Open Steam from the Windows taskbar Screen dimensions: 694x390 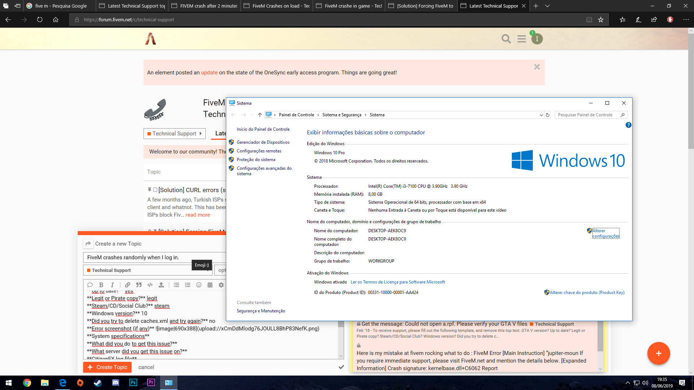pyautogui.click(x=98, y=382)
